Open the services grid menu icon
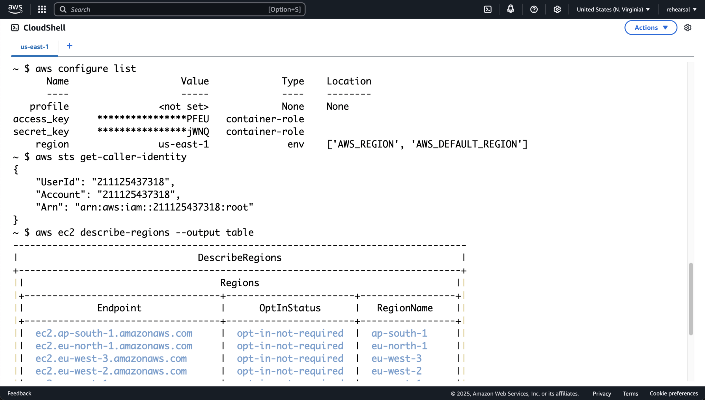This screenshot has width=705, height=400. coord(42,9)
